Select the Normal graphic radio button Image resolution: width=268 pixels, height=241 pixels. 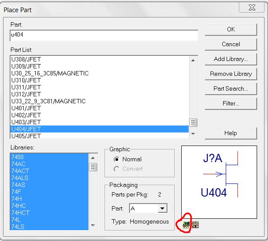pos(117,159)
